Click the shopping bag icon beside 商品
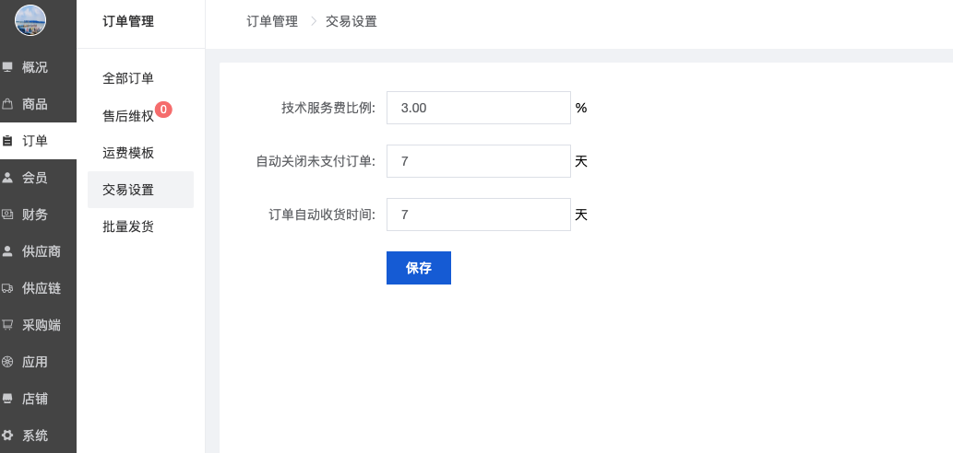 (8, 104)
